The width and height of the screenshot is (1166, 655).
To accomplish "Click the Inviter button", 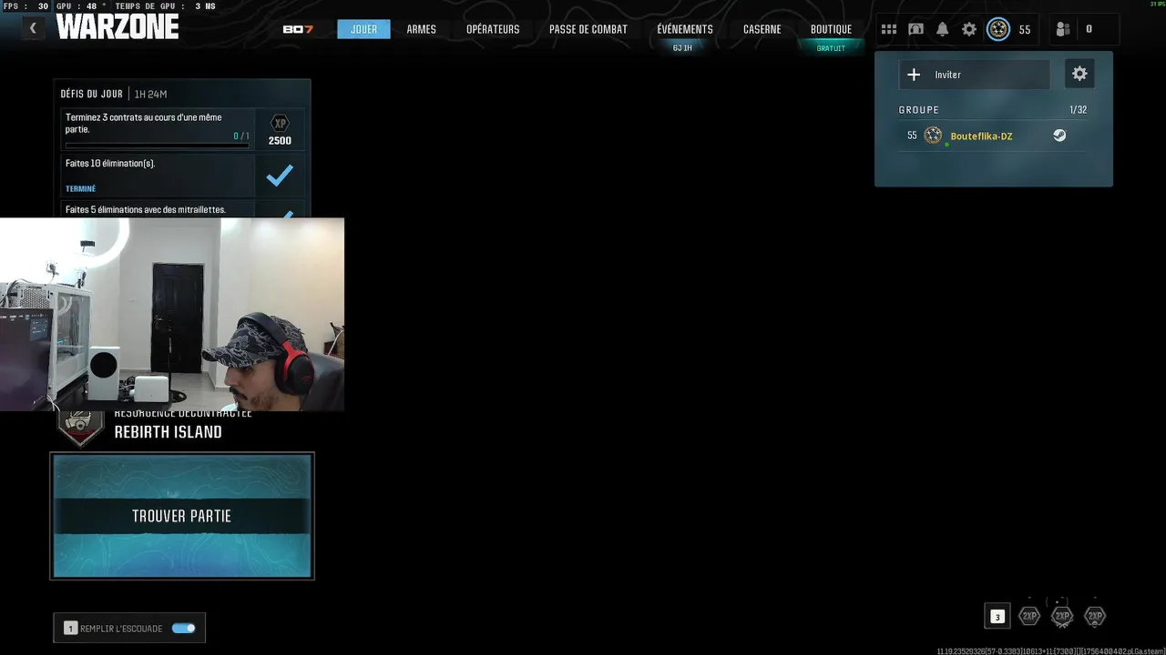I will 975,75.
